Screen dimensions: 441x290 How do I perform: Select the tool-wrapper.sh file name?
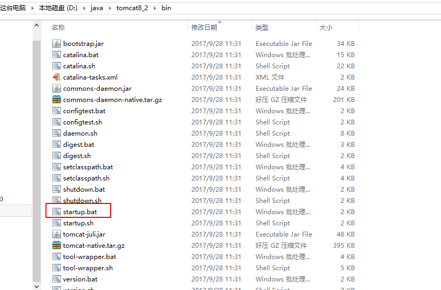(88, 268)
